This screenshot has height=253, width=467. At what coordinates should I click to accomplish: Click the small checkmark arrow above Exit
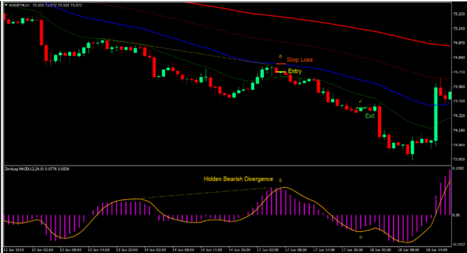(x=361, y=101)
